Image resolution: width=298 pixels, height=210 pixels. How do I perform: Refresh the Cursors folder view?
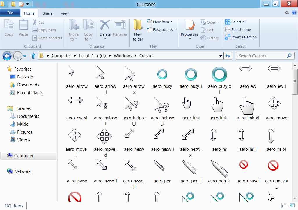click(228, 56)
